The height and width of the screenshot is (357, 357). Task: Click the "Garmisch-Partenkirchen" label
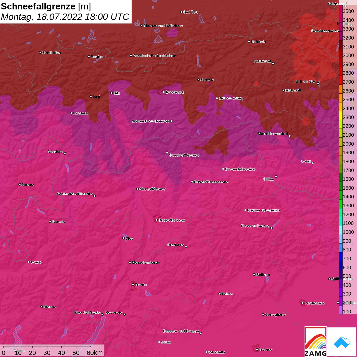(x=155, y=56)
